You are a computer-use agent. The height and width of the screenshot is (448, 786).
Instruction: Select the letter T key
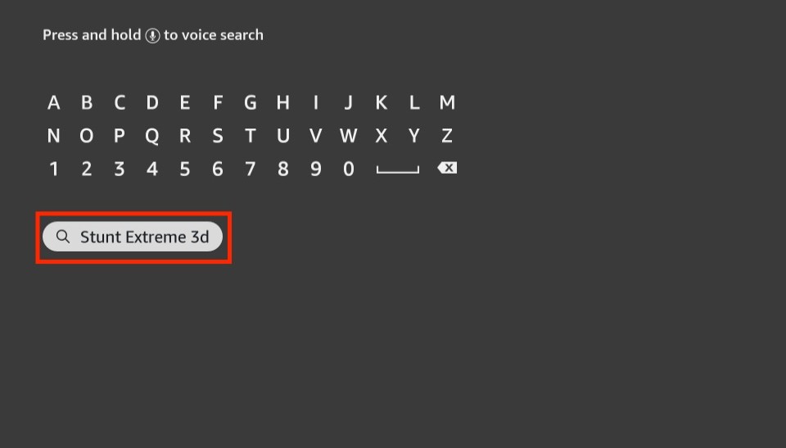[x=251, y=136]
